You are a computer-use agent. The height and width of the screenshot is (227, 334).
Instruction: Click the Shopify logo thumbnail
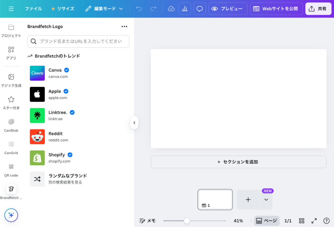(37, 158)
